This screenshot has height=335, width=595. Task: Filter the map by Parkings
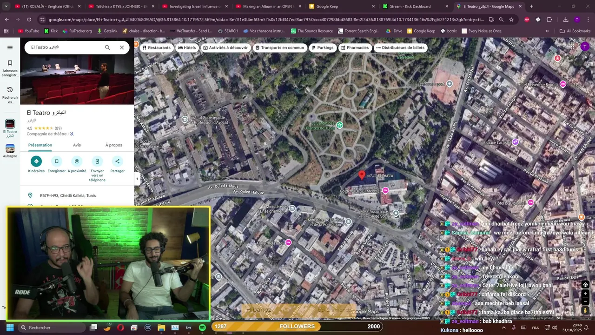point(323,47)
